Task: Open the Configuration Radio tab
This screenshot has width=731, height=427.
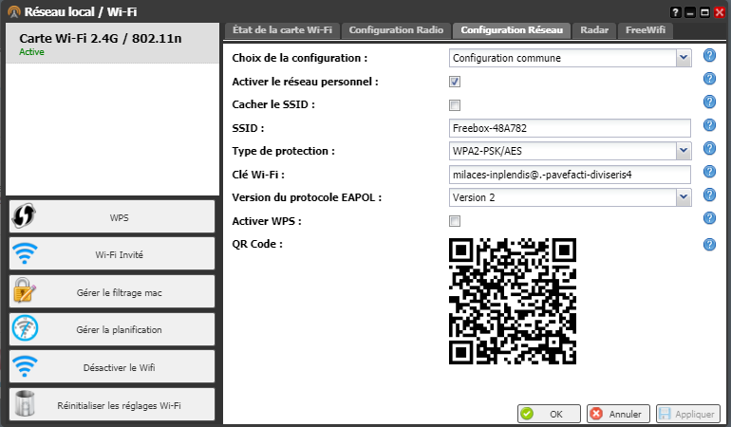Action: coord(396,30)
